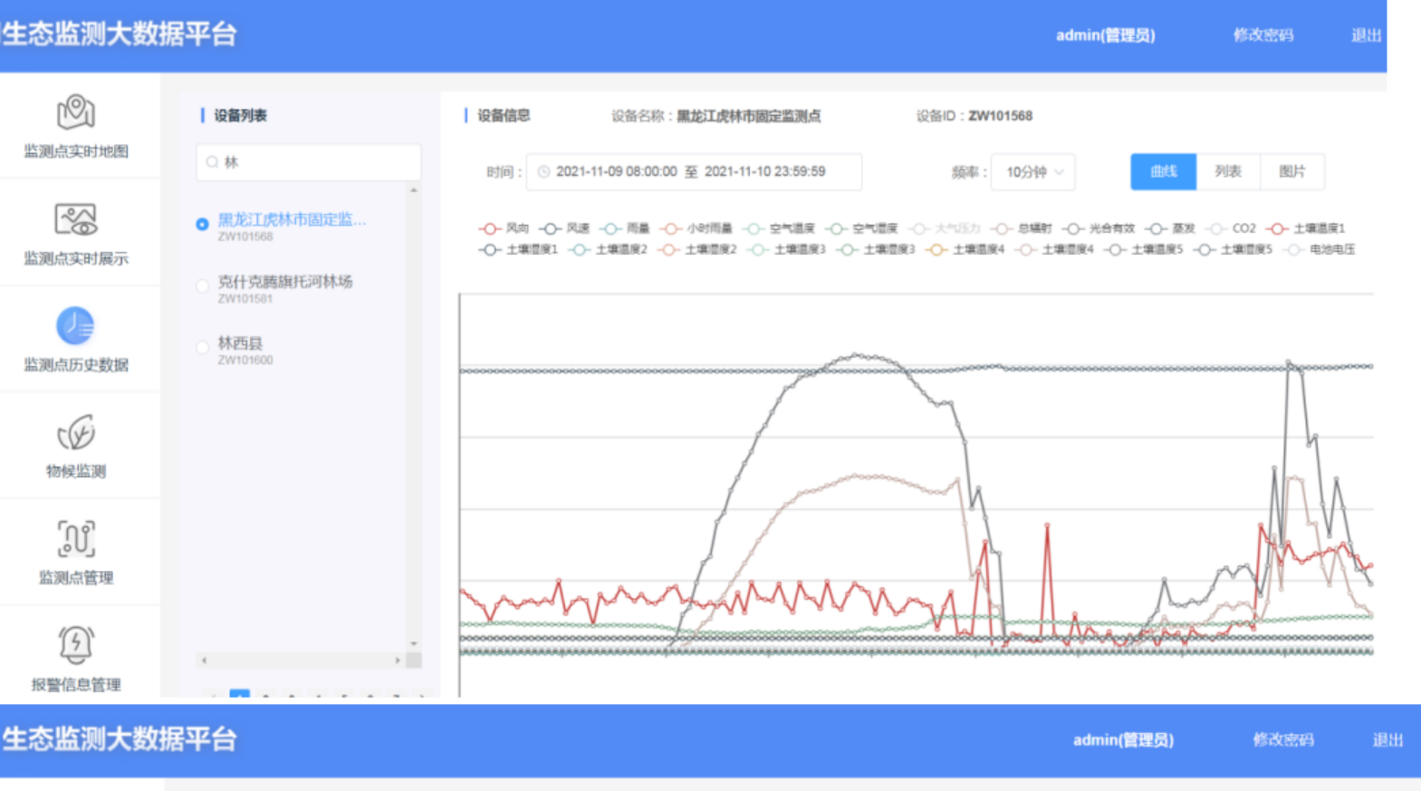Click the ZW101581 device code text
This screenshot has width=1421, height=791.
245,299
